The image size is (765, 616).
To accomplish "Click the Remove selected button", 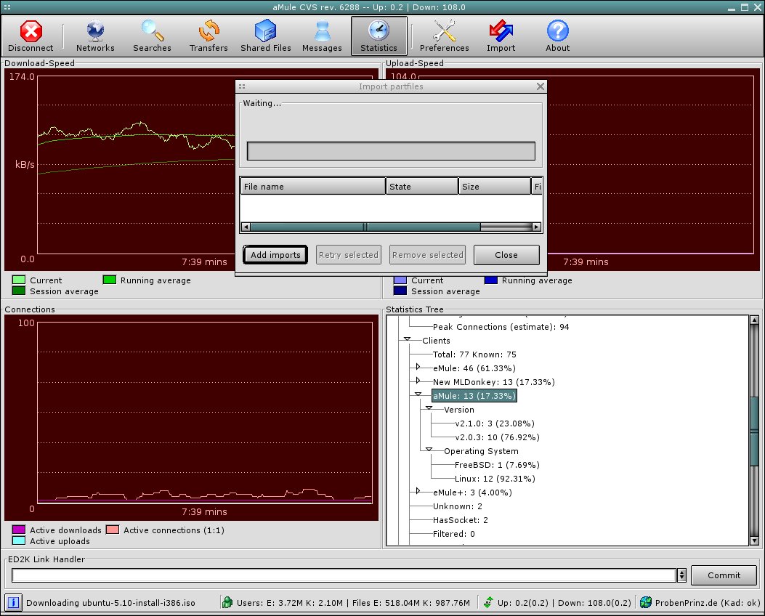I will coord(427,254).
